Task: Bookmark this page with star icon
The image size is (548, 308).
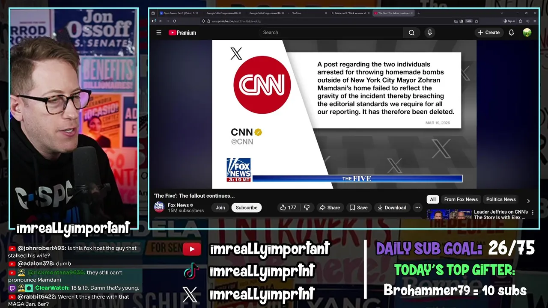Action: (477, 21)
